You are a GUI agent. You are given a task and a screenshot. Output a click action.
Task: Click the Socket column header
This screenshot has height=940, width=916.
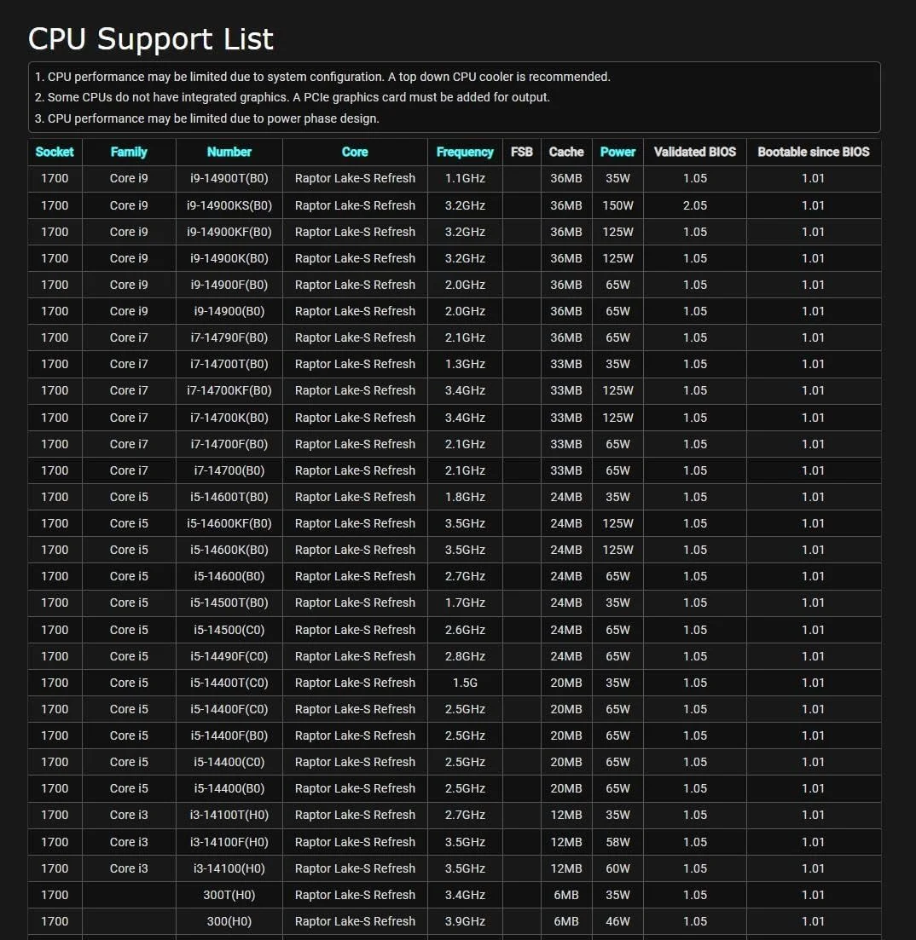click(55, 152)
